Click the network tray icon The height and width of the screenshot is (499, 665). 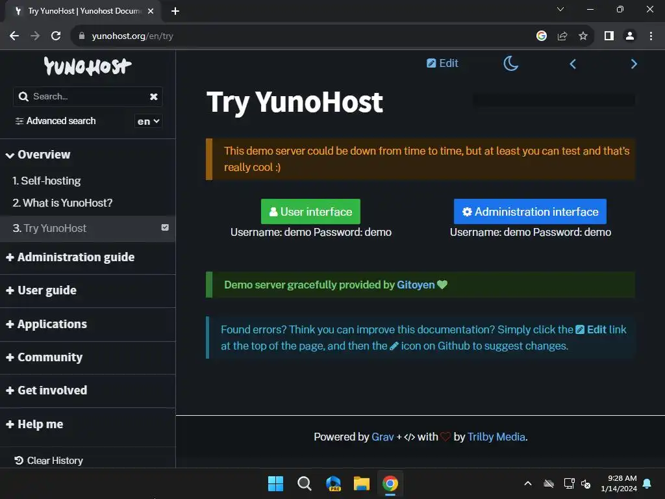tap(569, 483)
